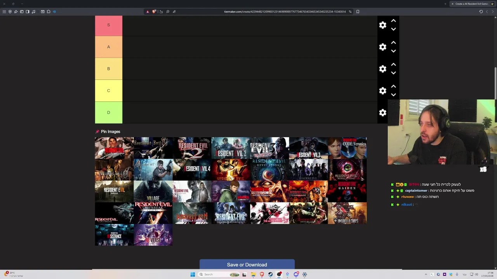Screen dimensions: 497x279
Task: Pick the Resident Evil 3 remake thumbnail
Action: (x=308, y=148)
